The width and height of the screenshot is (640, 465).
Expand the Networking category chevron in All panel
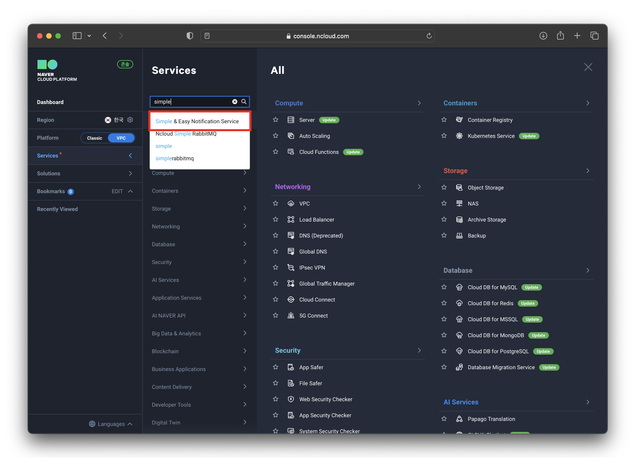click(x=419, y=187)
